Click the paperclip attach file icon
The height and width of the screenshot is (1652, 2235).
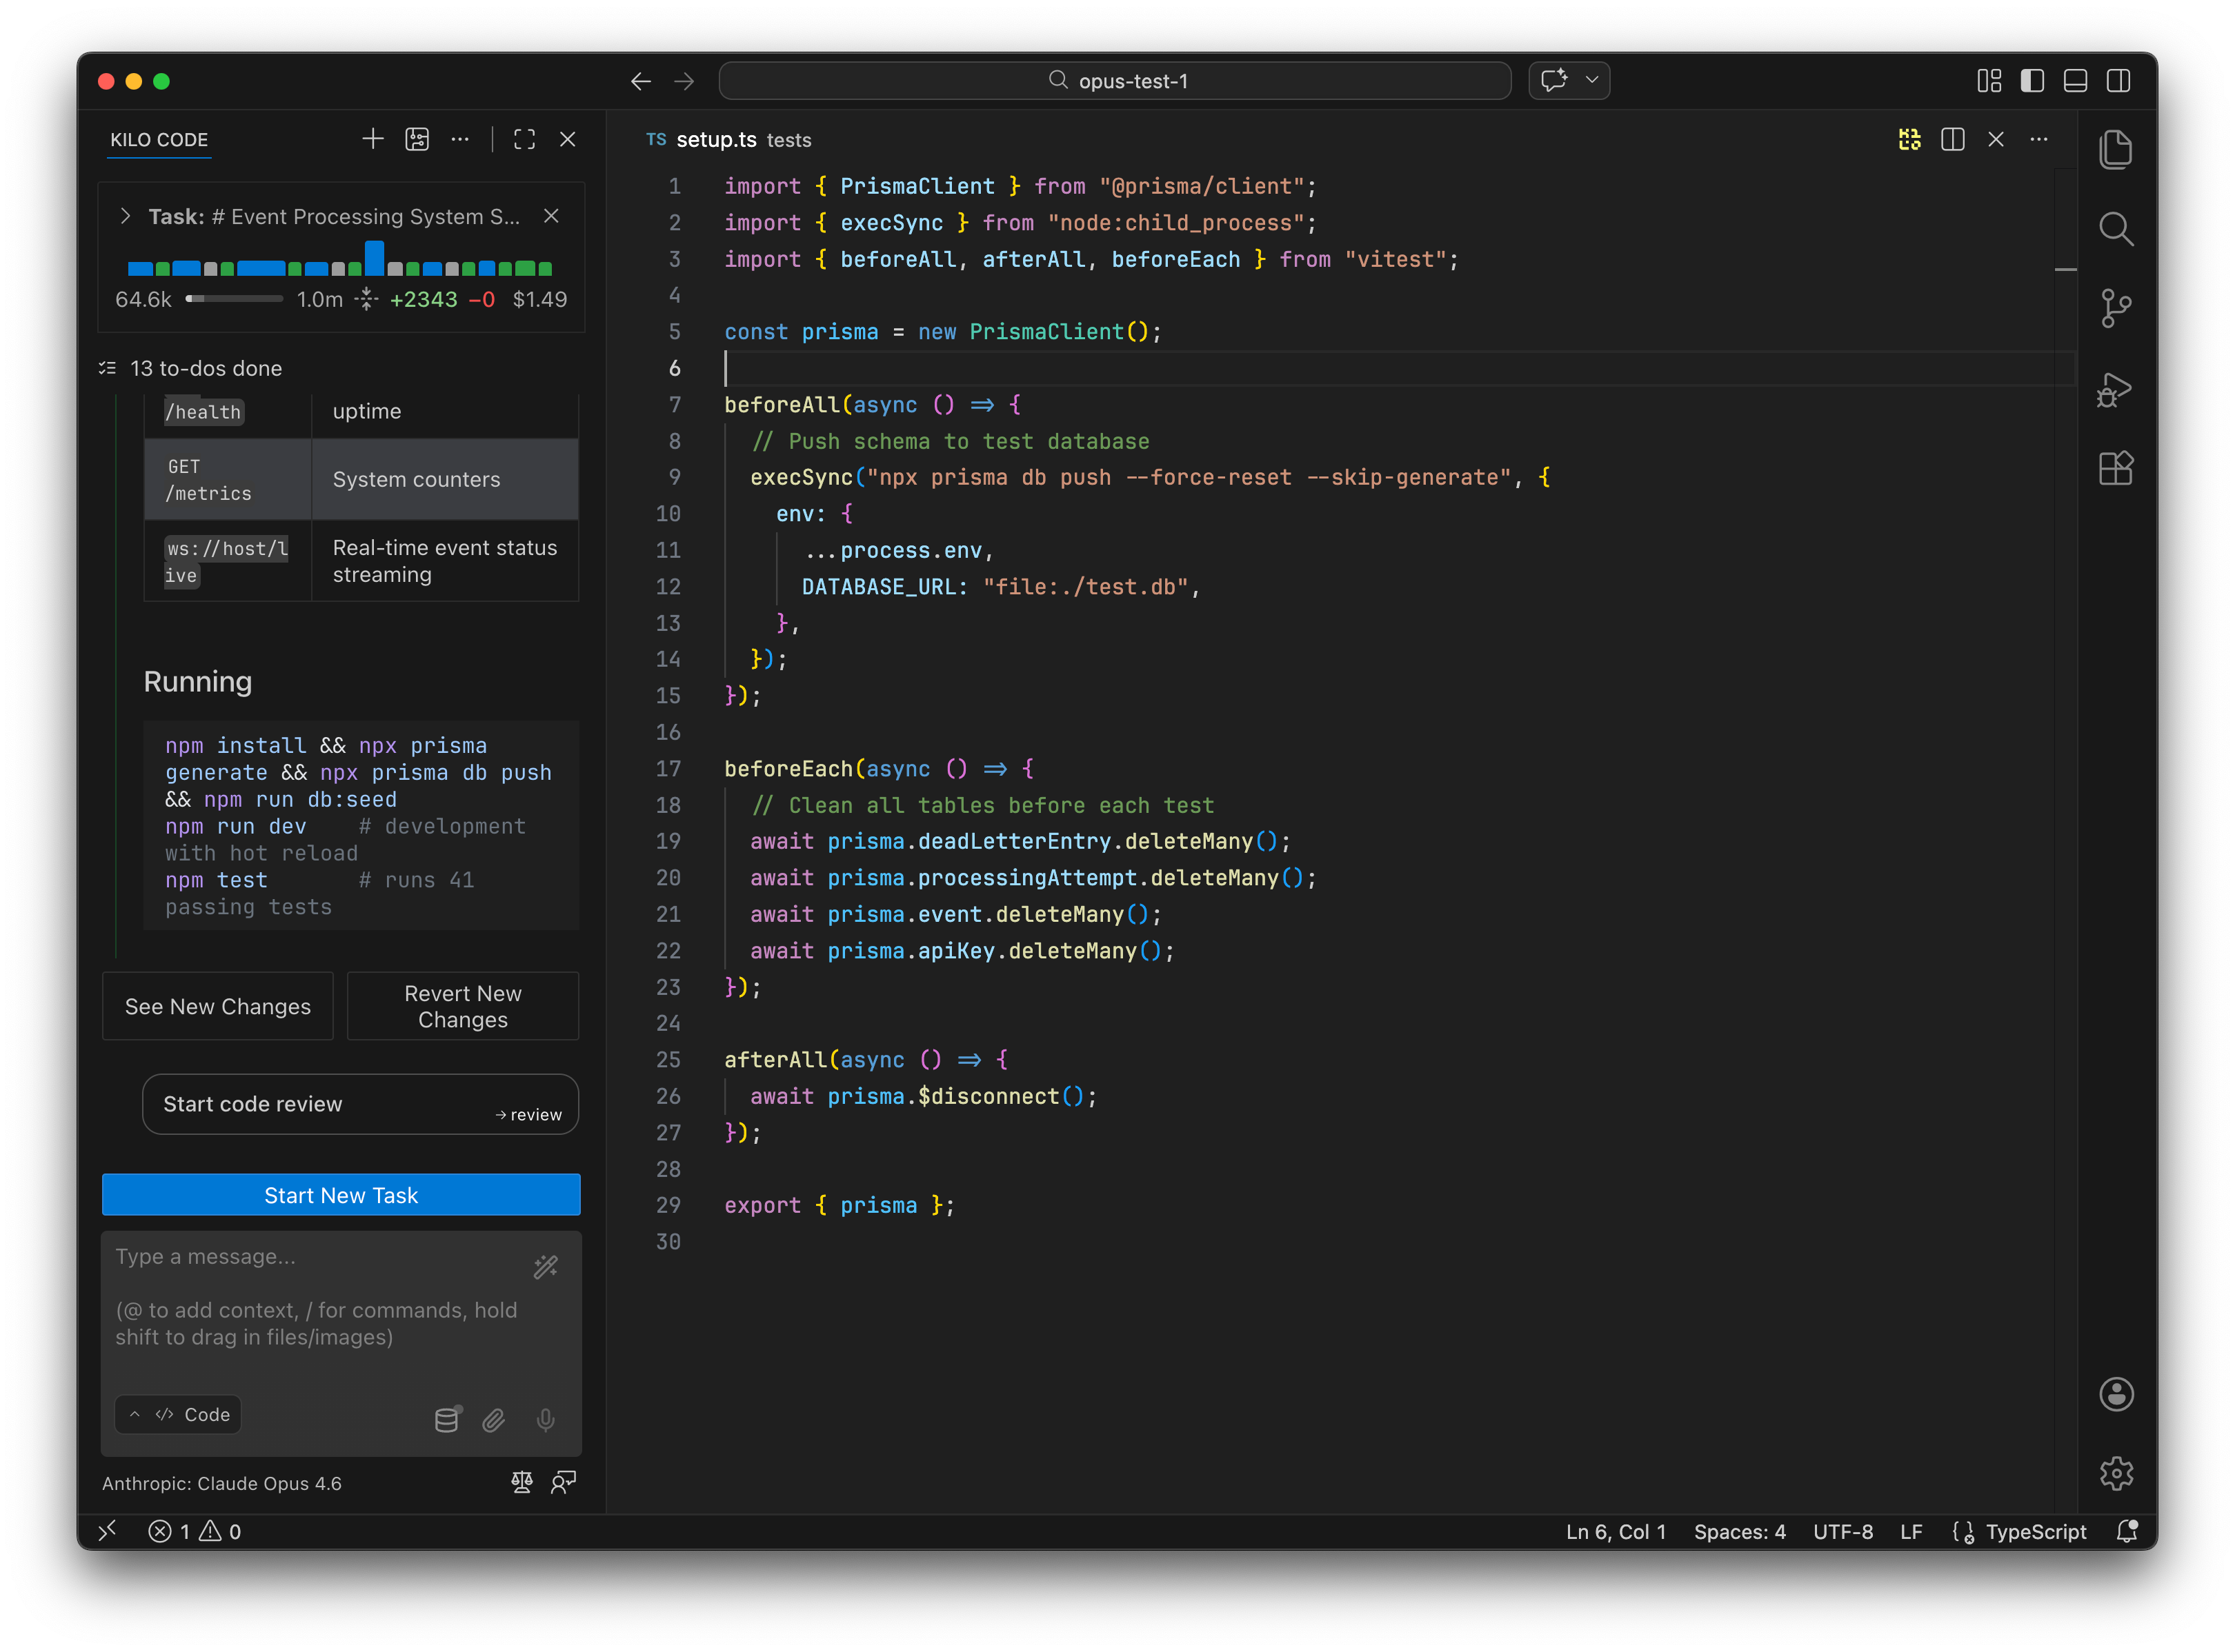click(x=493, y=1420)
